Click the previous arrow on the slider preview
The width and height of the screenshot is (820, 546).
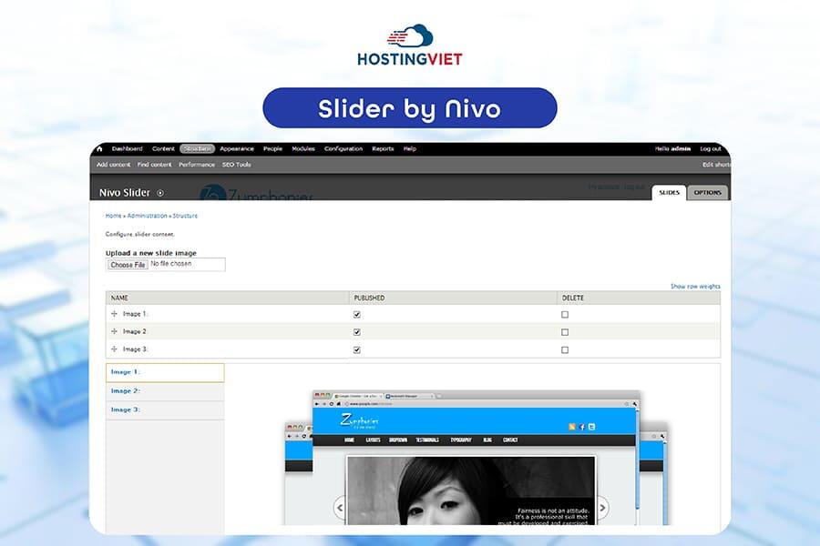tap(338, 506)
